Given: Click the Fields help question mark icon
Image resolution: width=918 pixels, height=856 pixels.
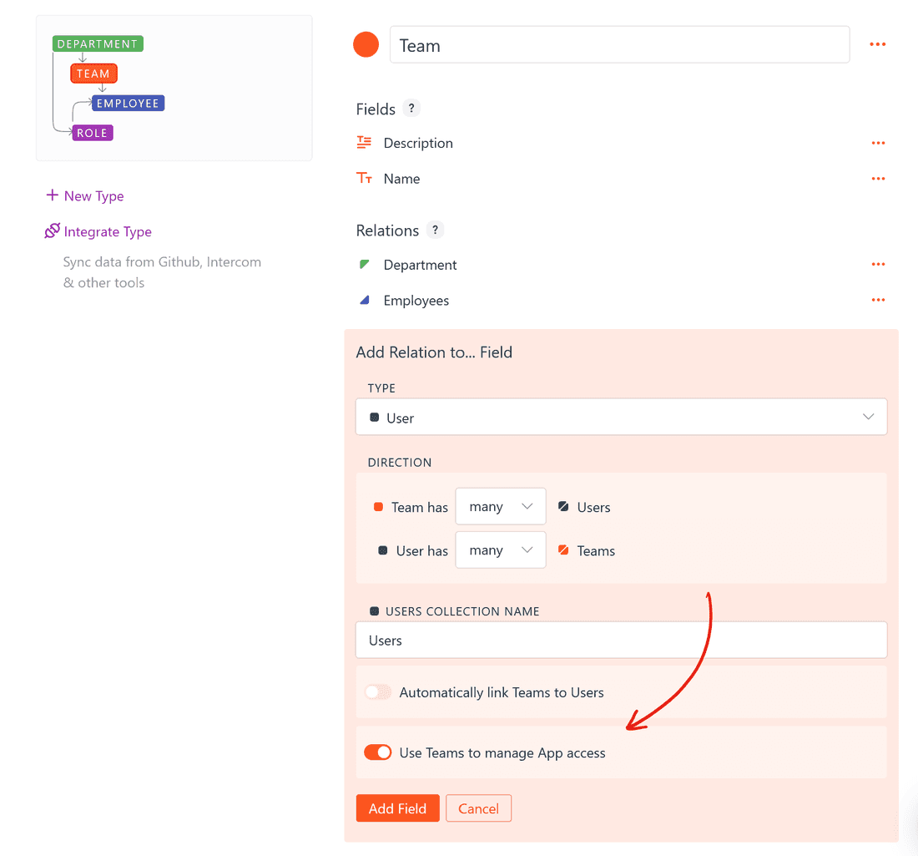Looking at the screenshot, I should [411, 108].
